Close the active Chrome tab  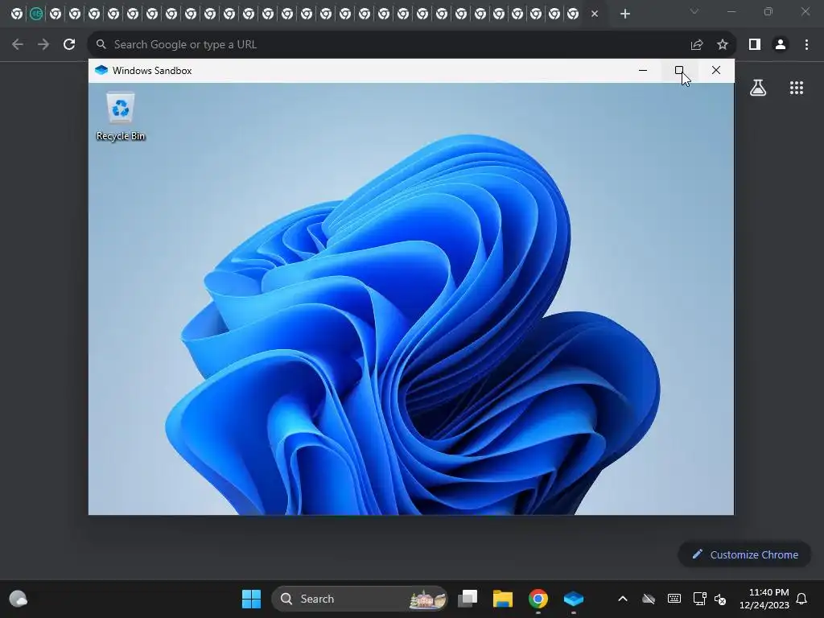point(595,14)
